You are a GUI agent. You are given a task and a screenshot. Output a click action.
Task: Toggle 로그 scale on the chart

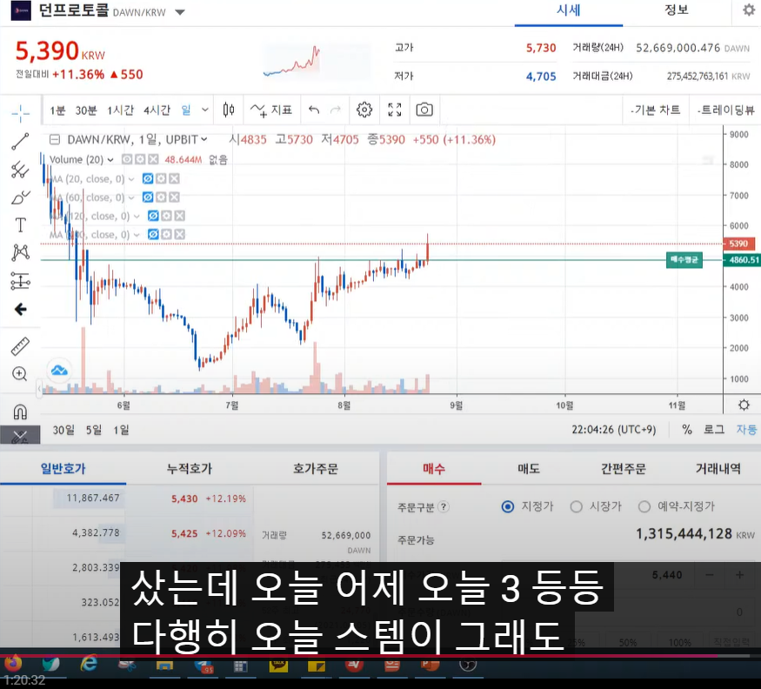(714, 429)
